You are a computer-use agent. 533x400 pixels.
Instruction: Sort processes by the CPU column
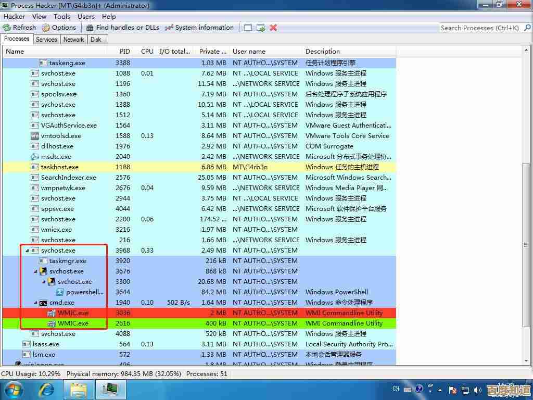click(x=147, y=51)
